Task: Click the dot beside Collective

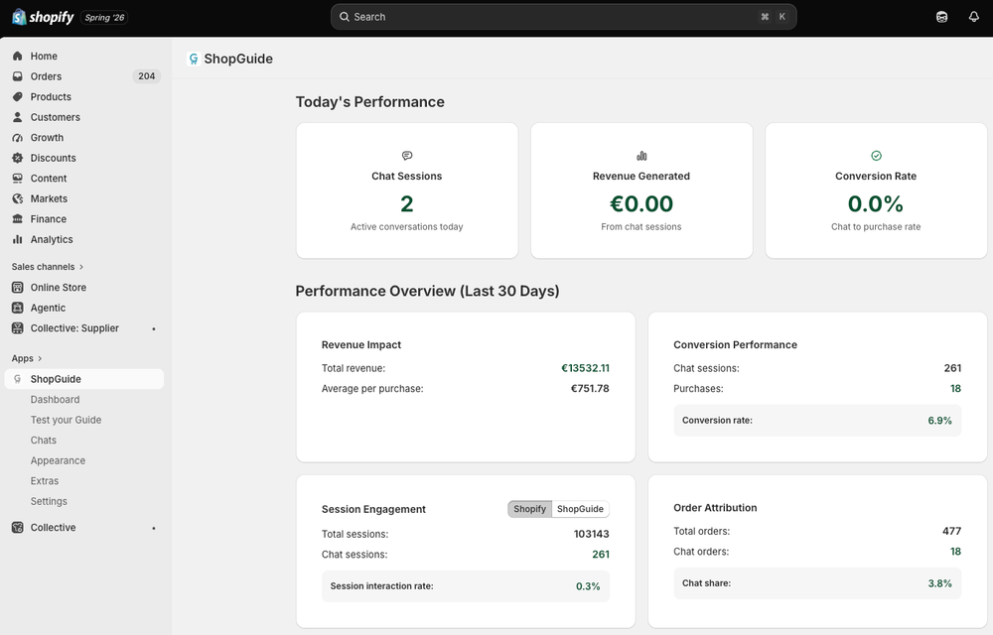Action: coord(153,528)
